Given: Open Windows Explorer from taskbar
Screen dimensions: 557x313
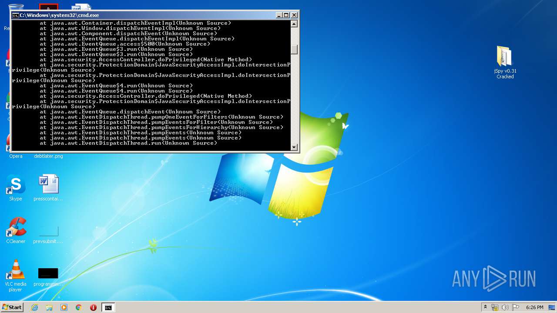Looking at the screenshot, I should pyautogui.click(x=49, y=307).
